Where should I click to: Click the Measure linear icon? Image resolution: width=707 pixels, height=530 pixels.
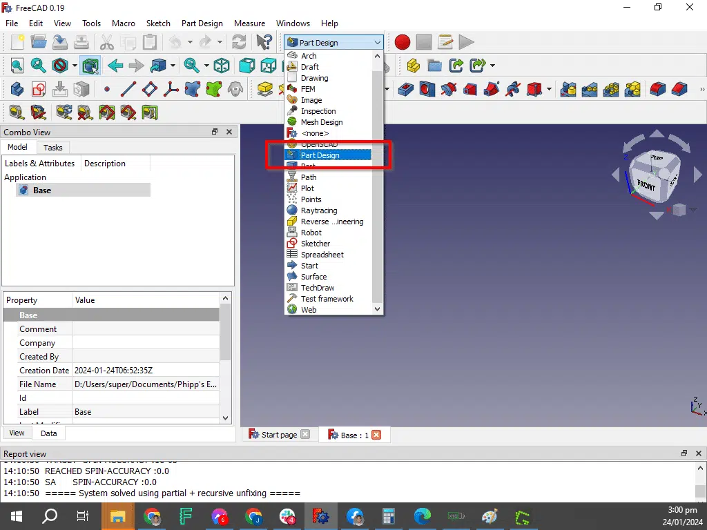[x=17, y=112]
